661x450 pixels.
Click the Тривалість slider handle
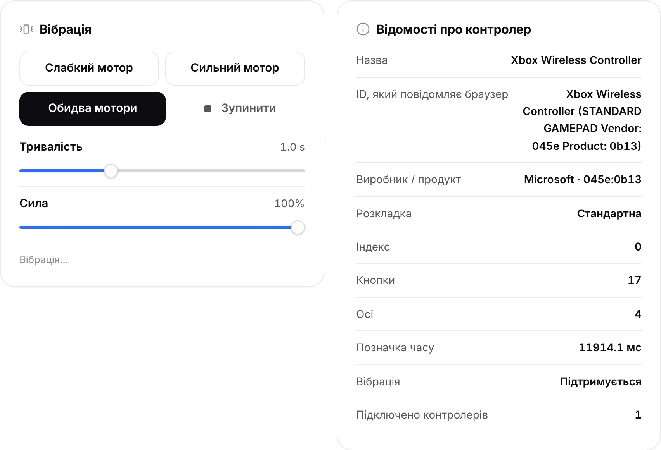coord(111,171)
